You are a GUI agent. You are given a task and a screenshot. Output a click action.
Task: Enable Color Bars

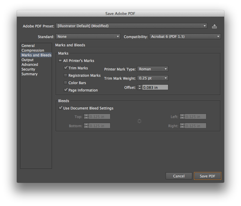(65, 83)
